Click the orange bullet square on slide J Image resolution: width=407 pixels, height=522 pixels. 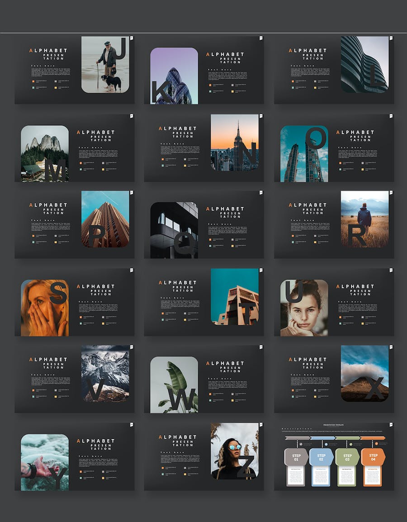point(33,81)
